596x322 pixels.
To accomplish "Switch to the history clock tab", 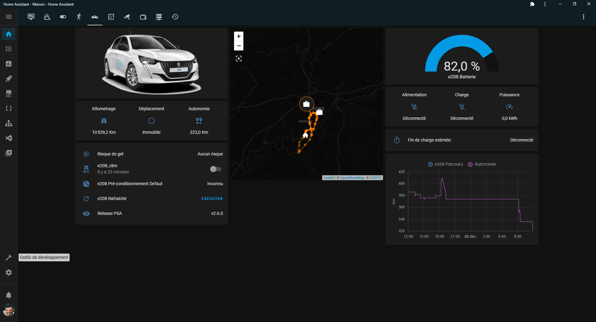I will tap(175, 17).
